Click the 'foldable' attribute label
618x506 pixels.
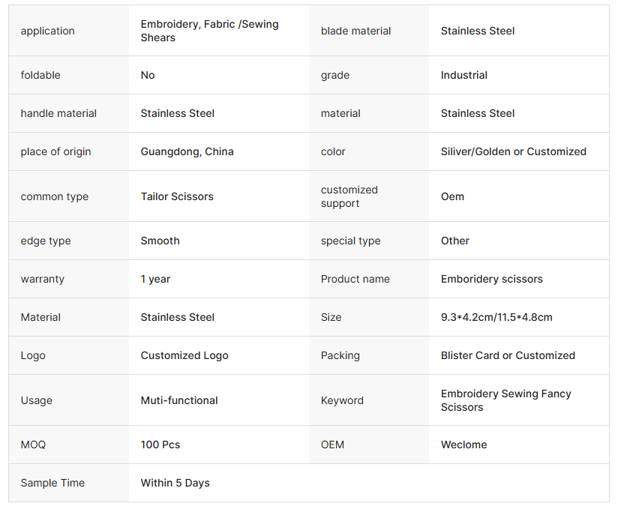[x=40, y=75]
